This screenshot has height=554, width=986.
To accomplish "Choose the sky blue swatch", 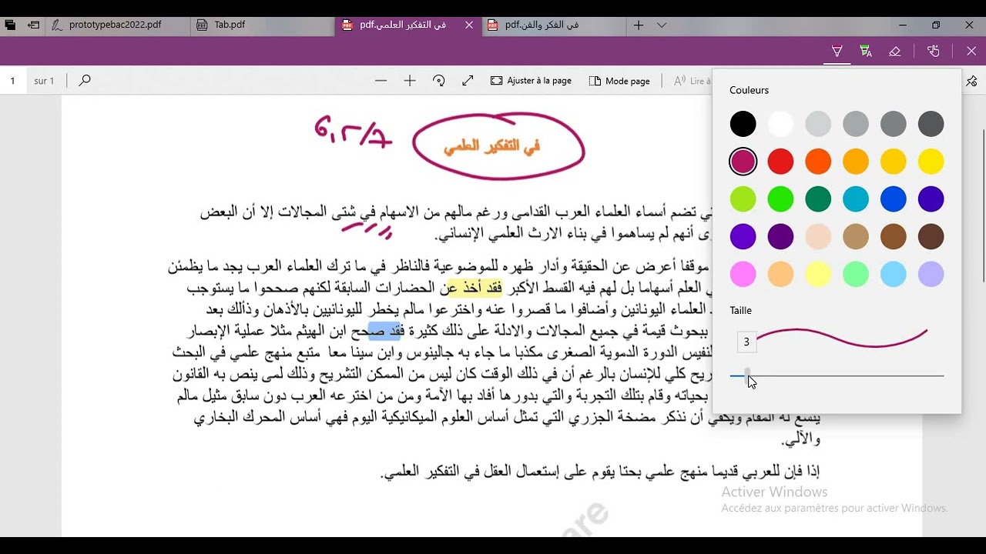I will pyautogui.click(x=894, y=274).
